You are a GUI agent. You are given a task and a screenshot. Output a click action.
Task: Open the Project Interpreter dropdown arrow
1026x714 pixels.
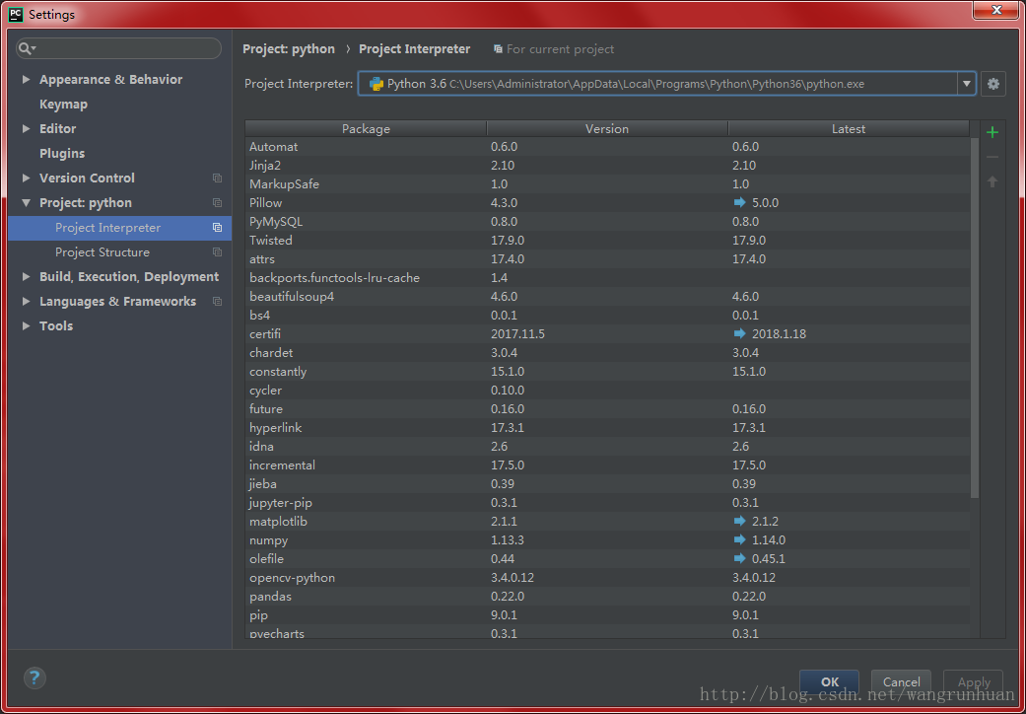tap(967, 84)
